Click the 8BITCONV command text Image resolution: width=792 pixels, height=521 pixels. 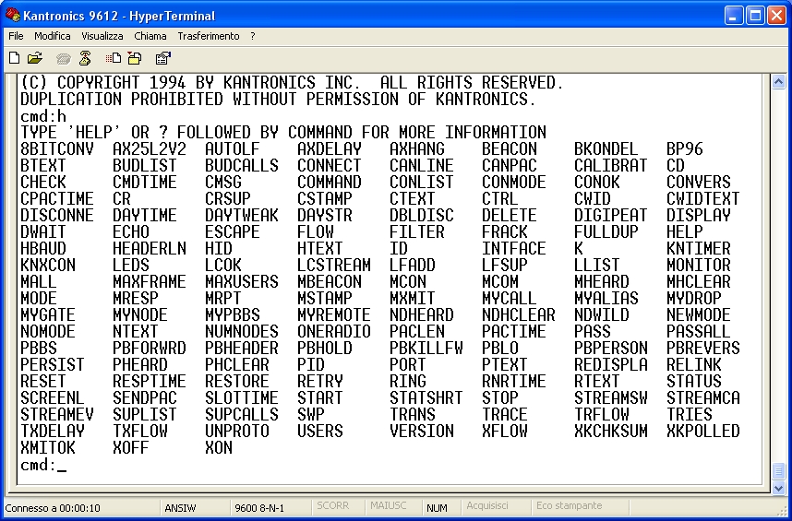57,149
